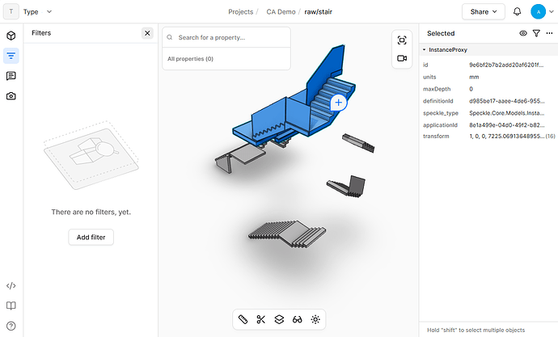Go to Projects breadcrumb
Image resolution: width=558 pixels, height=337 pixels.
coord(240,12)
